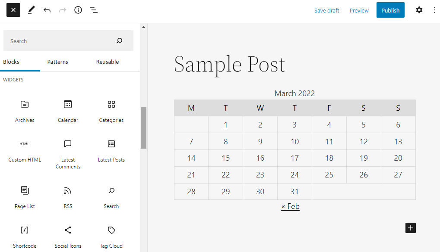Publish the Sample Post
The width and height of the screenshot is (440, 252).
[390, 10]
